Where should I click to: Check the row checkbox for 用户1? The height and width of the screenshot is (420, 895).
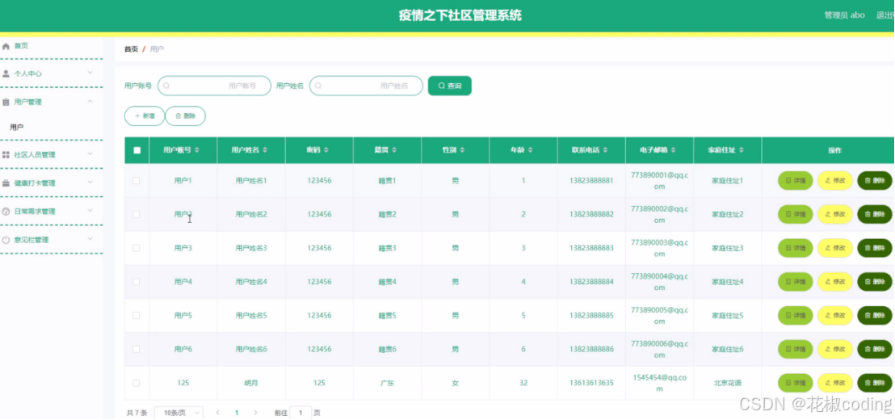(137, 180)
